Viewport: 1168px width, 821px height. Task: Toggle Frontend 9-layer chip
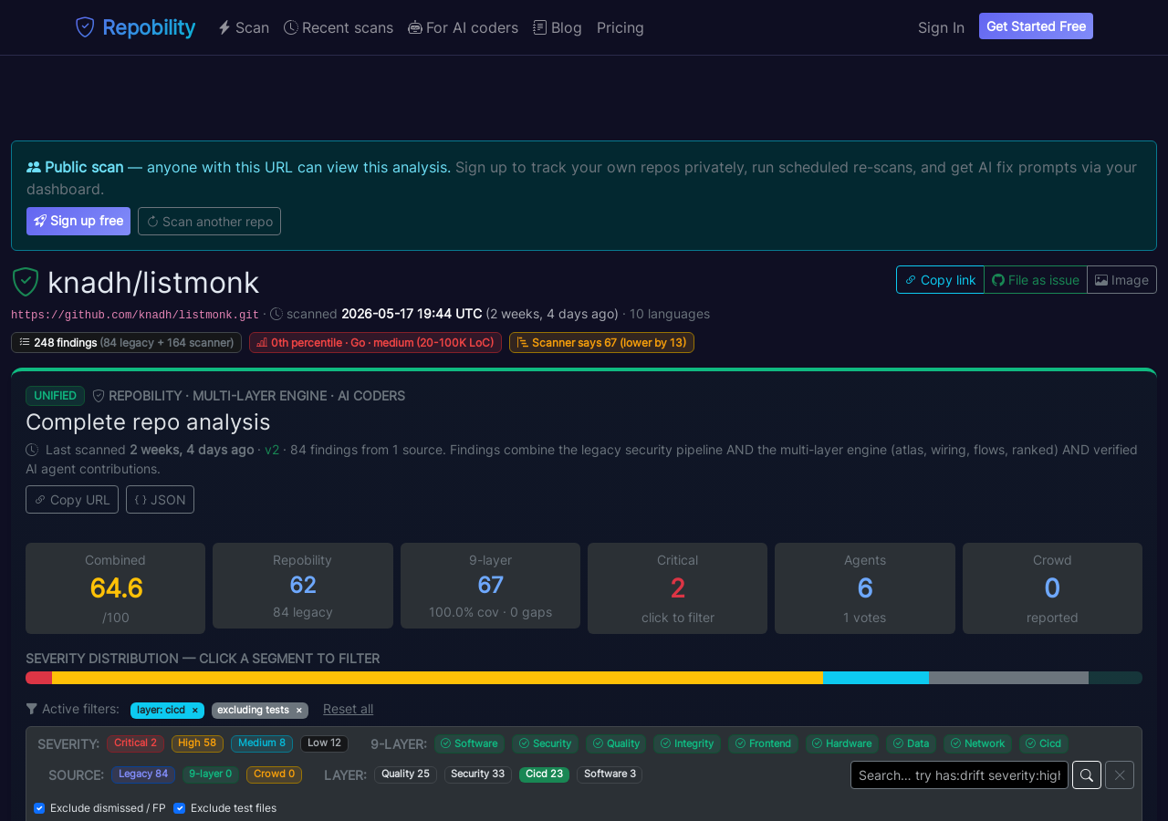pos(763,743)
